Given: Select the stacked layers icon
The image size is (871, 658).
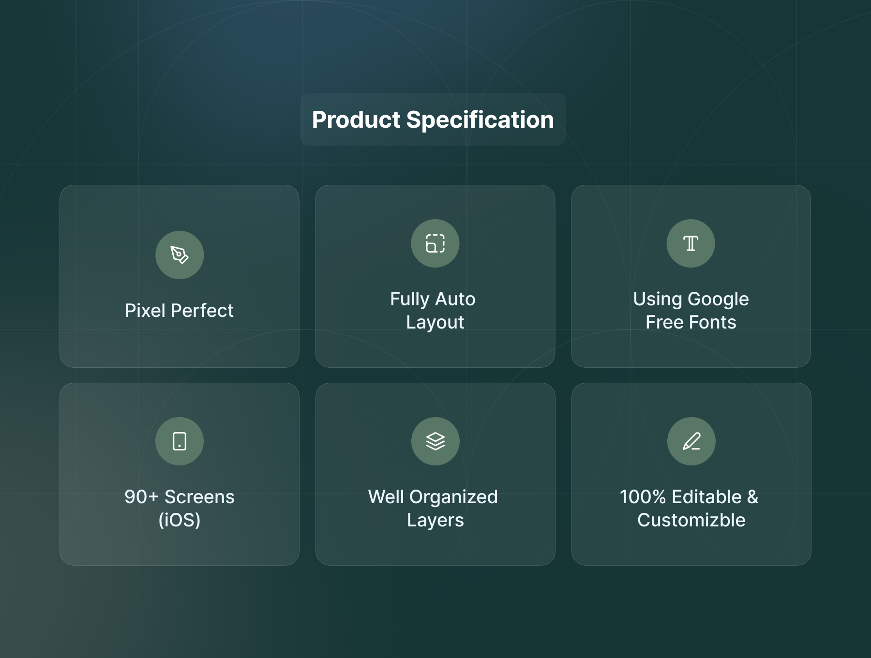Looking at the screenshot, I should tap(435, 441).
